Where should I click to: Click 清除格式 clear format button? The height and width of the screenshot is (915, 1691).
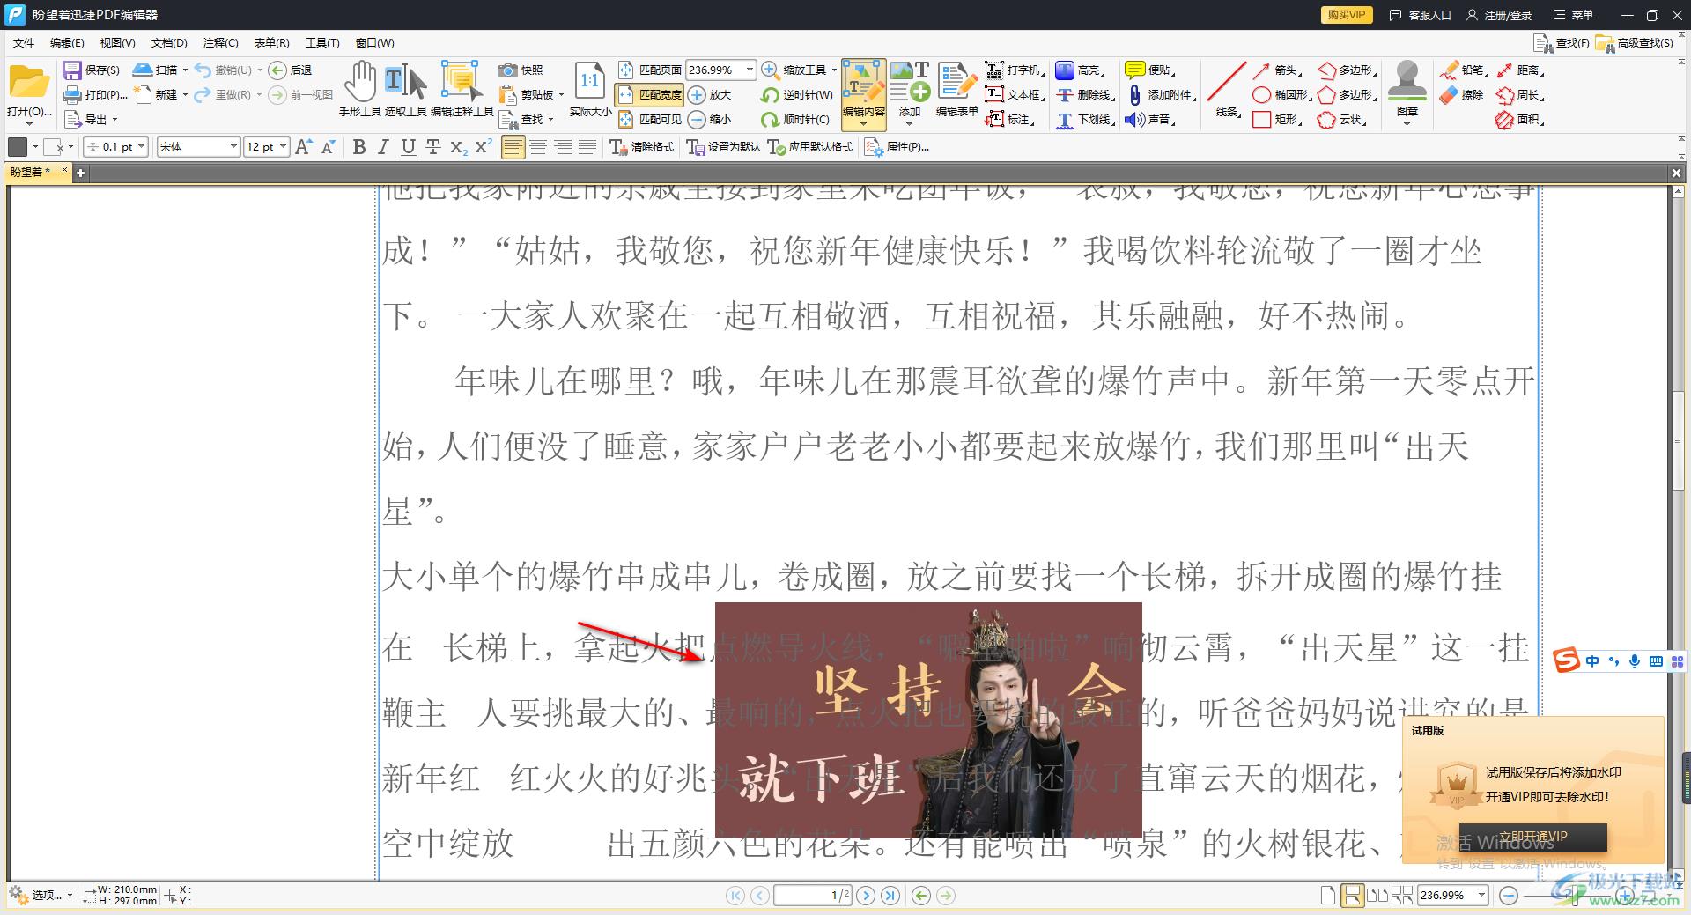click(x=642, y=147)
